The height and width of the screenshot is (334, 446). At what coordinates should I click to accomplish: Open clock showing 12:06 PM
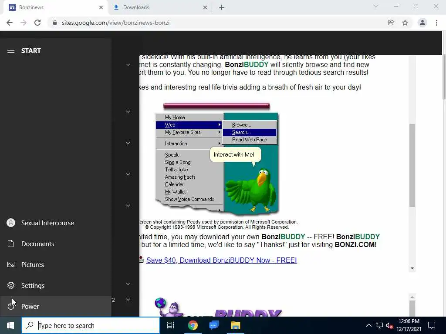tap(409, 325)
